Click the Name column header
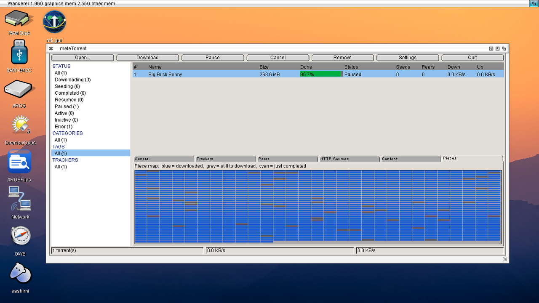 [x=155, y=67]
